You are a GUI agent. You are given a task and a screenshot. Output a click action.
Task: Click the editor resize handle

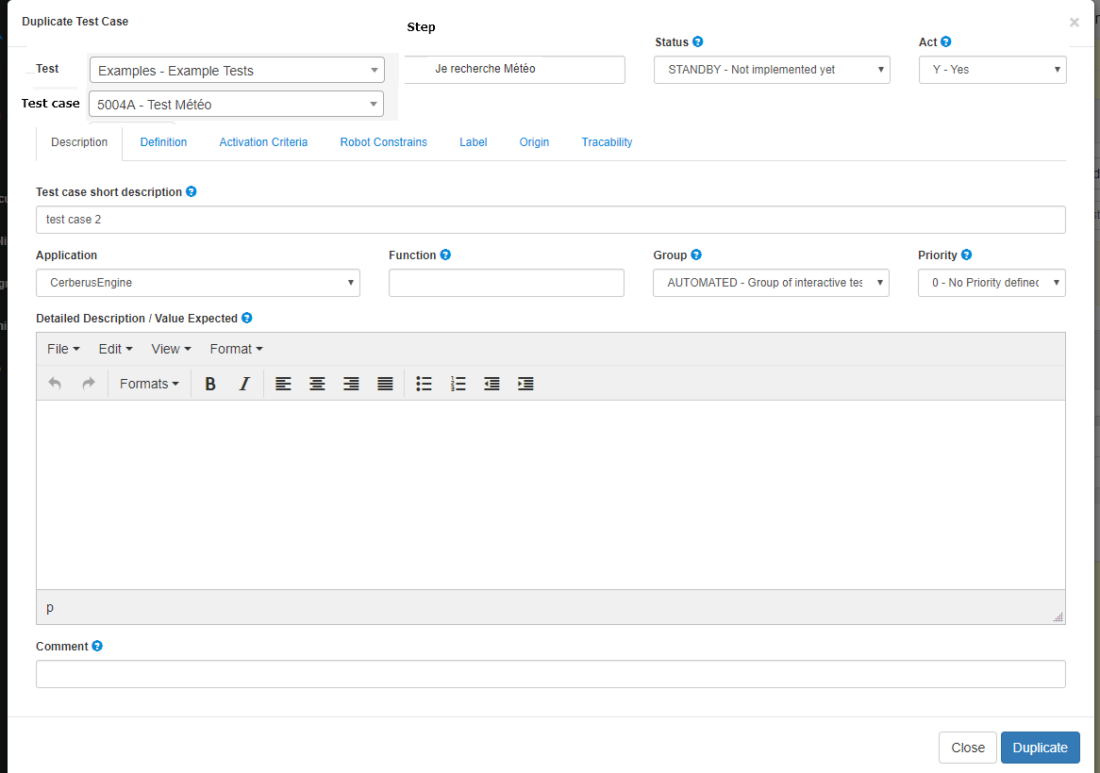[1058, 617]
